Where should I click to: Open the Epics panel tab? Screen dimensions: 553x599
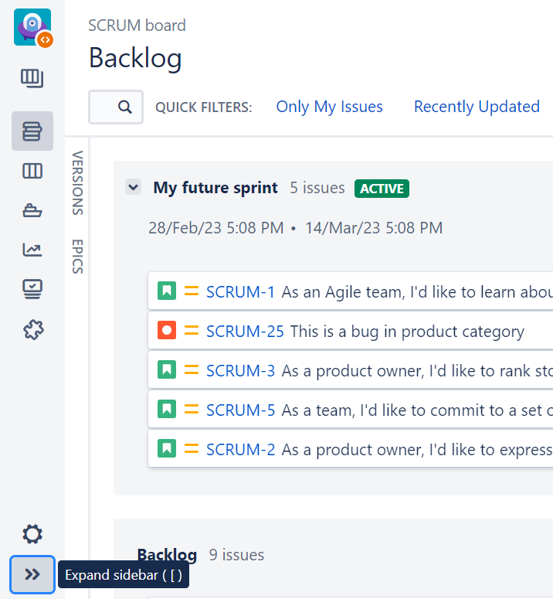click(77, 256)
